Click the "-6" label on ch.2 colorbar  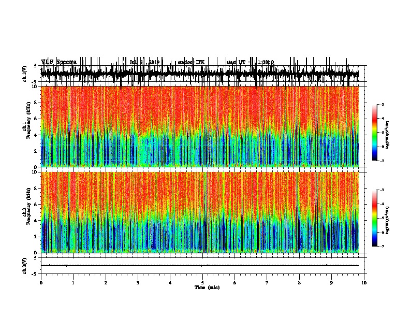[382, 232]
